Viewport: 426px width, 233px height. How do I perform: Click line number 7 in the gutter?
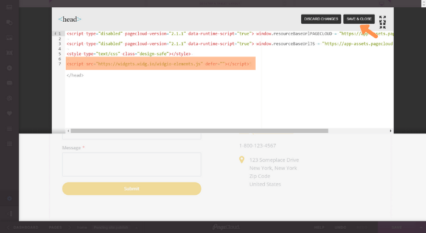pos(60,64)
